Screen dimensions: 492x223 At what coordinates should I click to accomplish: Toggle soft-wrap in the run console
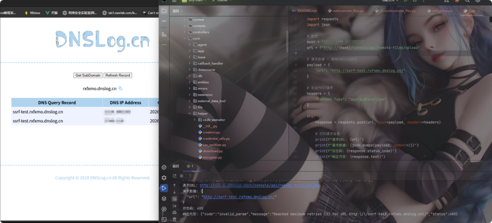pos(174,199)
